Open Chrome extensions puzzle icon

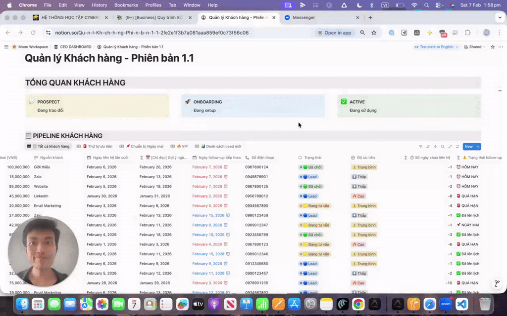(x=467, y=33)
